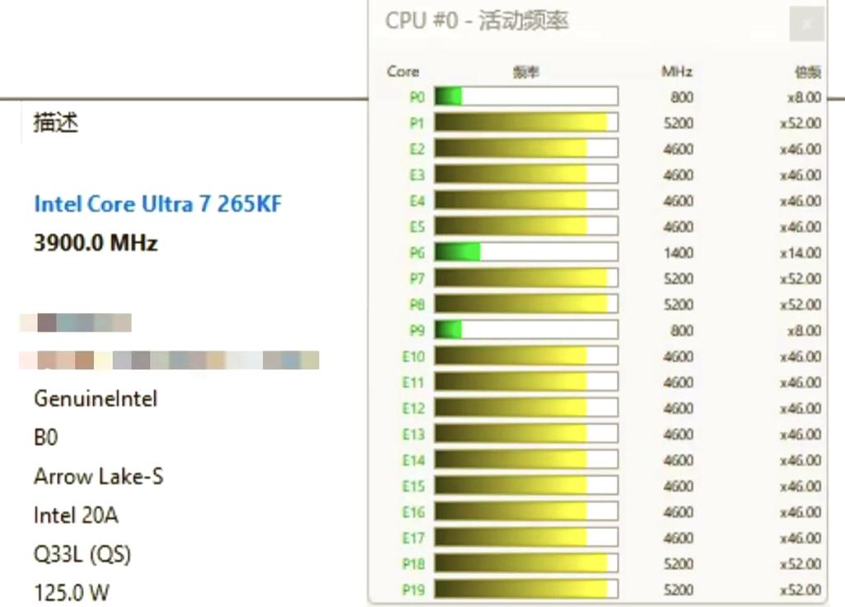Click the GenuineIntel vendor text
Screen dimensions: 845x607
tap(94, 399)
